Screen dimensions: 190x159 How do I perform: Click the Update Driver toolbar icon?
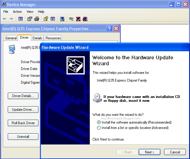point(71,19)
